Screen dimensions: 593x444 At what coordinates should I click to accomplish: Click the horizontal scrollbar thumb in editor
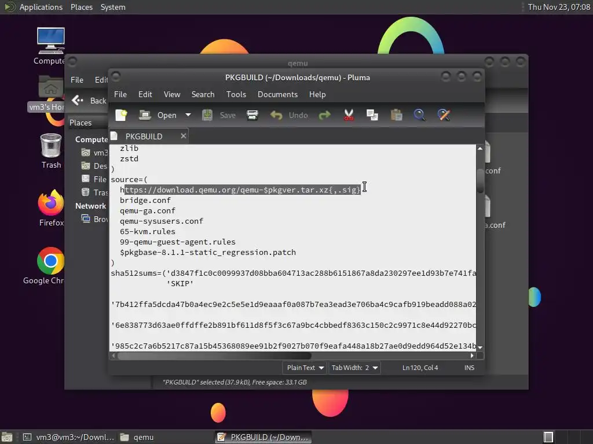[214, 356]
